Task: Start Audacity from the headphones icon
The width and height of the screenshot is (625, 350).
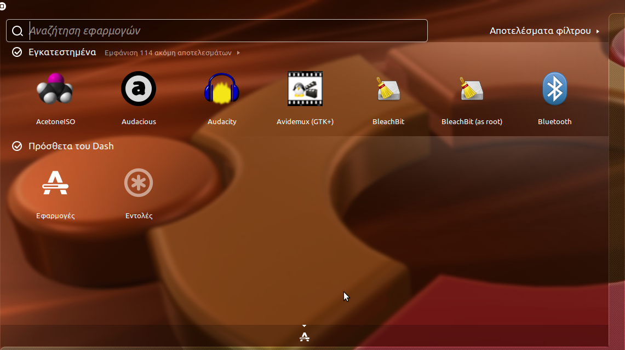Action: (222, 89)
